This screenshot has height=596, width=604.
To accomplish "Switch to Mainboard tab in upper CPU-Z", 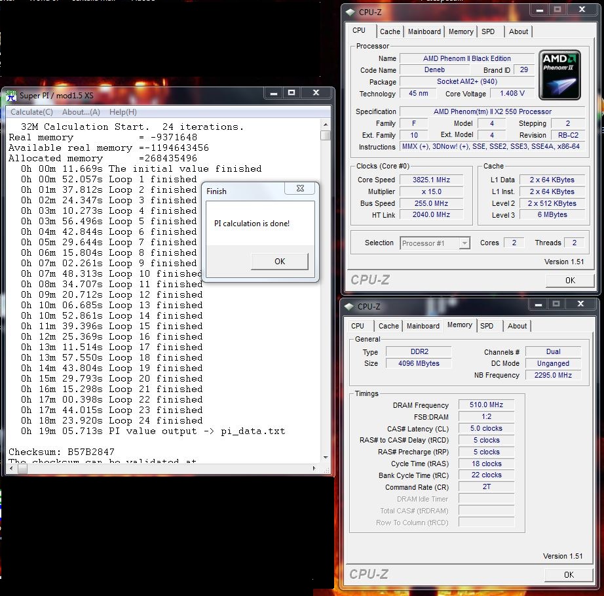I will [424, 31].
